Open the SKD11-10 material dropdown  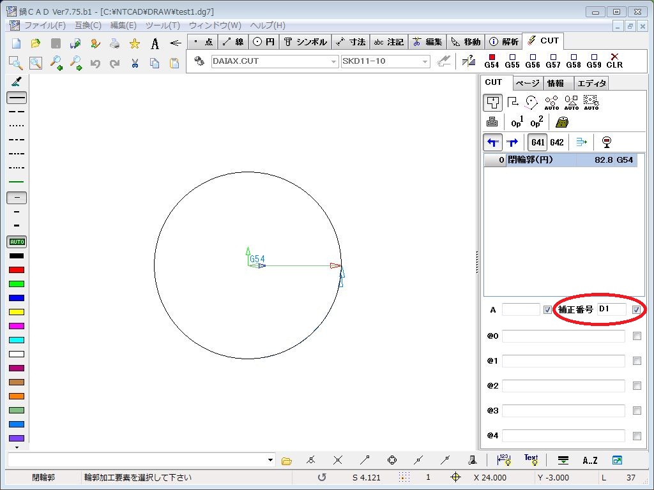425,62
